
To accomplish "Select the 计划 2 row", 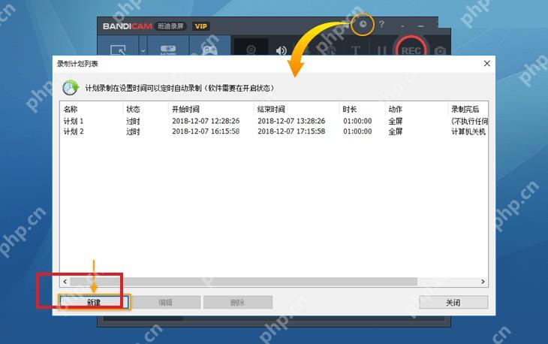I will (274, 131).
